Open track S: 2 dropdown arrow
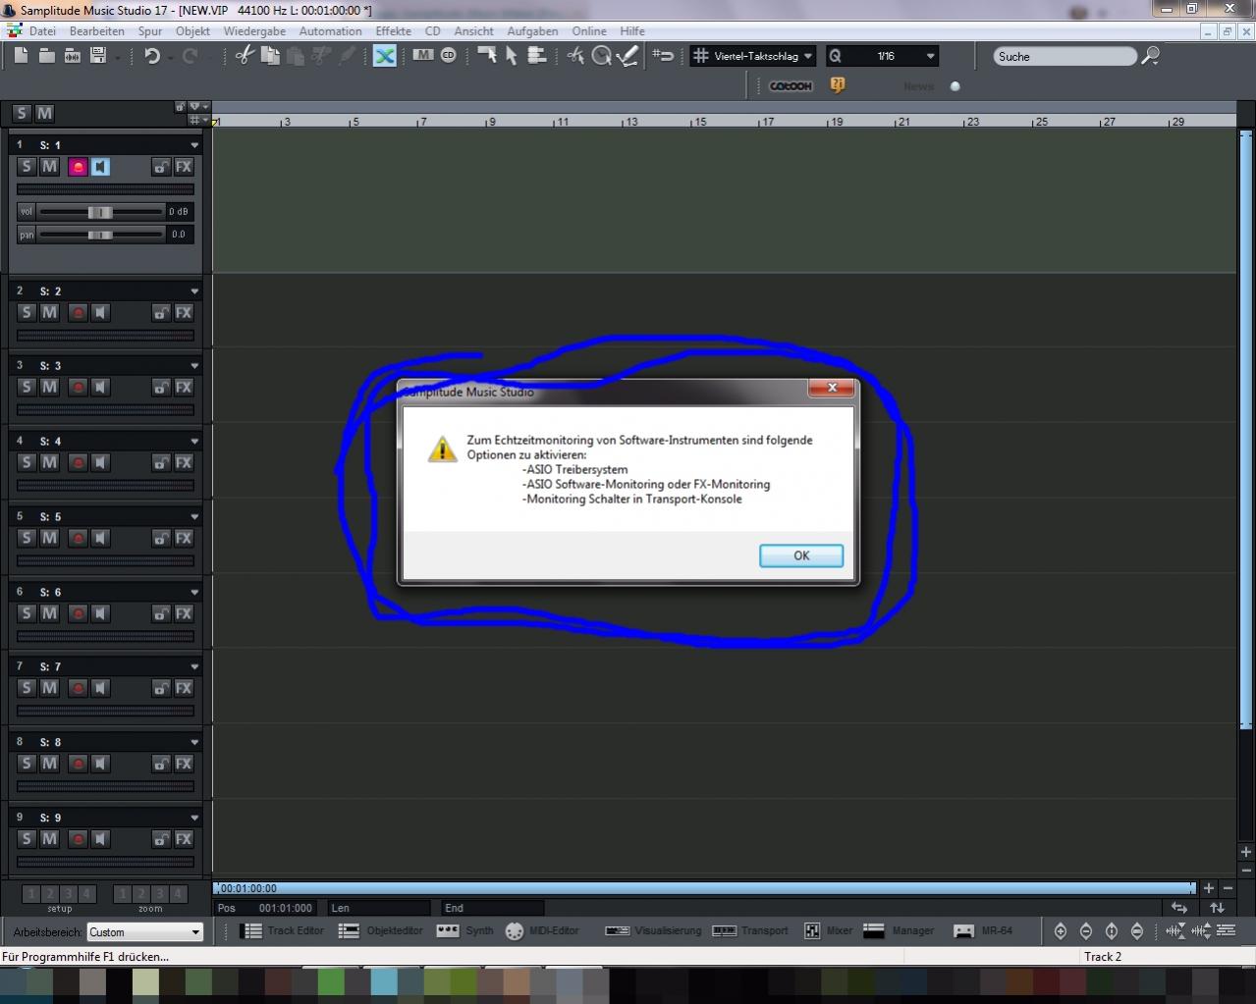1256x1004 pixels. (194, 291)
